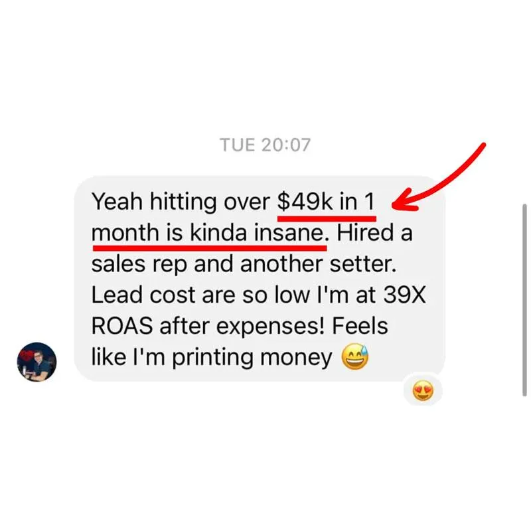The height and width of the screenshot is (531, 531).
Task: Click the words "another setter."
Action: click(318, 264)
